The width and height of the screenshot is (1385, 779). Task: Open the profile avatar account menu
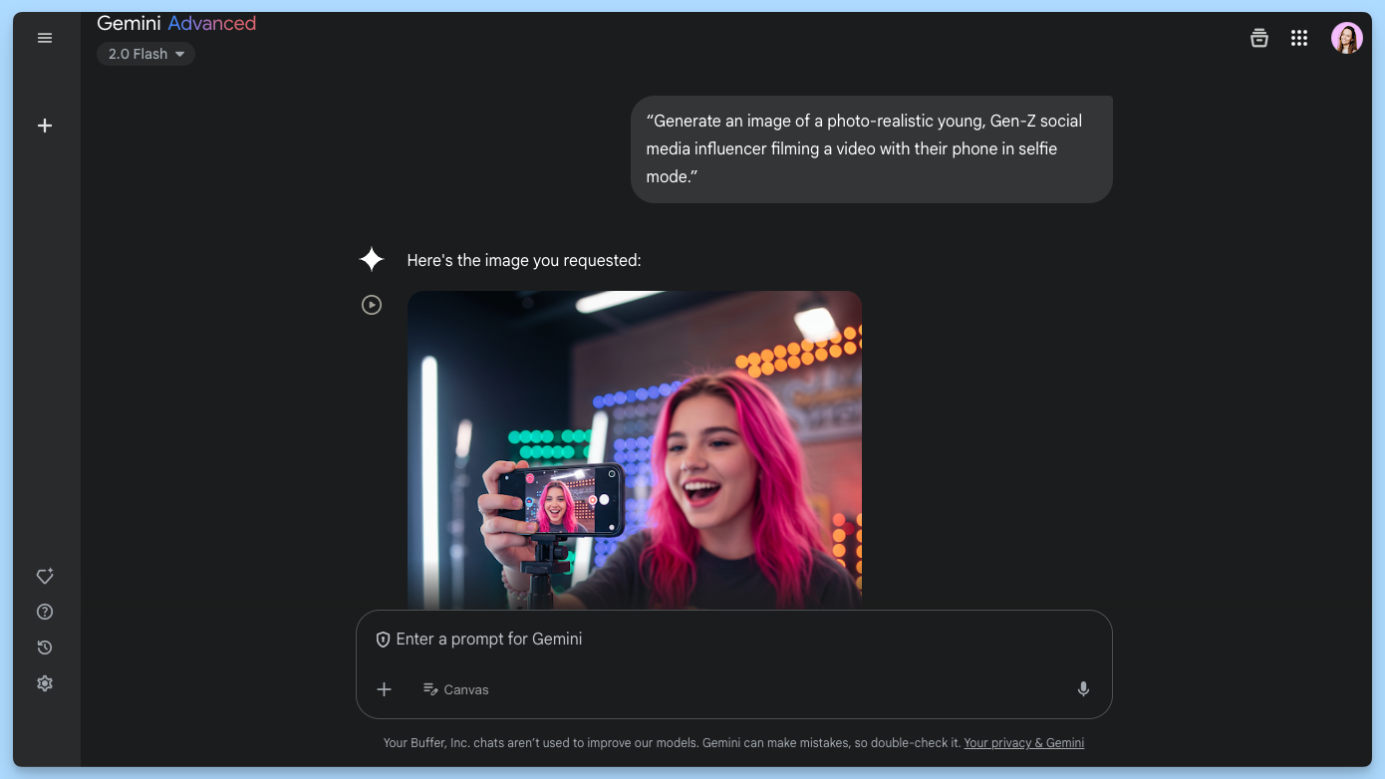tap(1346, 38)
